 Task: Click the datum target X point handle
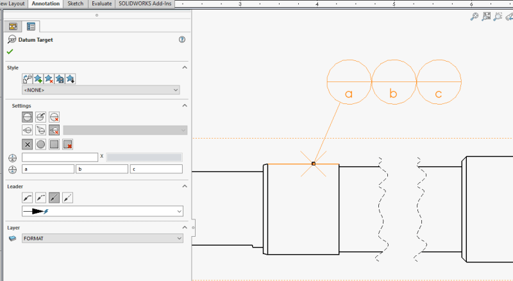point(314,164)
